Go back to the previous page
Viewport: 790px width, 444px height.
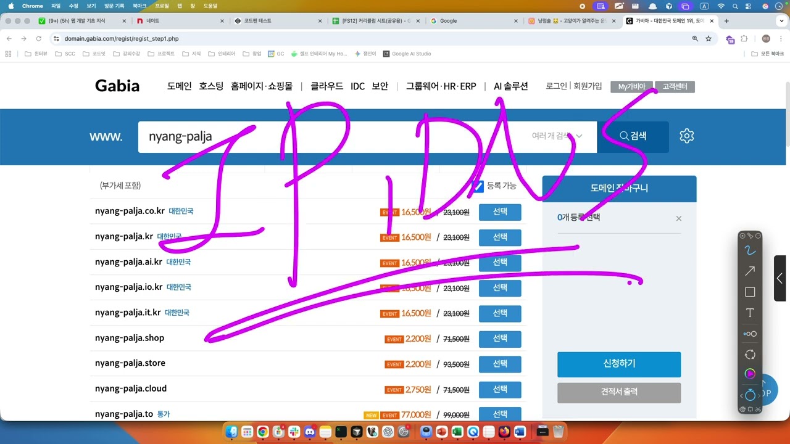9,38
